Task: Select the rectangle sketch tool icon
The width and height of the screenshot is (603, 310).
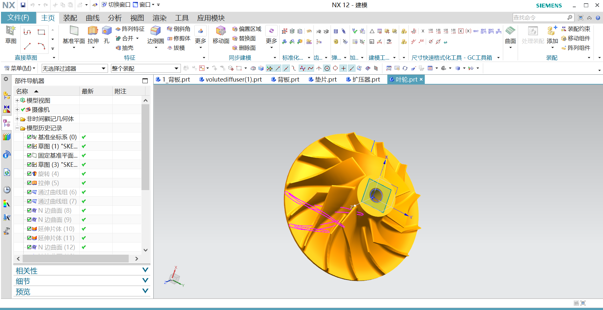Action: (x=41, y=32)
